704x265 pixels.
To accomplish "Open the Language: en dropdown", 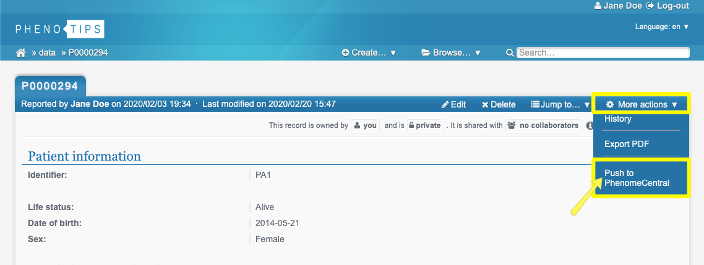I will 662,27.
